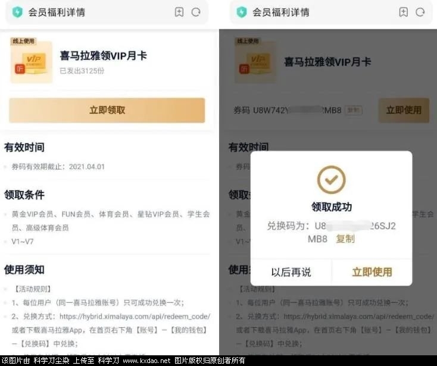Tap the 【活动规则】 line in left screen
Viewport: 437px width, 366px height.
[x=32, y=289]
